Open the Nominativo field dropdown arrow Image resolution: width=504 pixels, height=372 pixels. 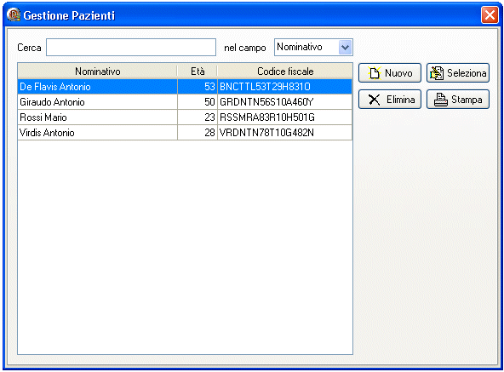click(x=345, y=48)
